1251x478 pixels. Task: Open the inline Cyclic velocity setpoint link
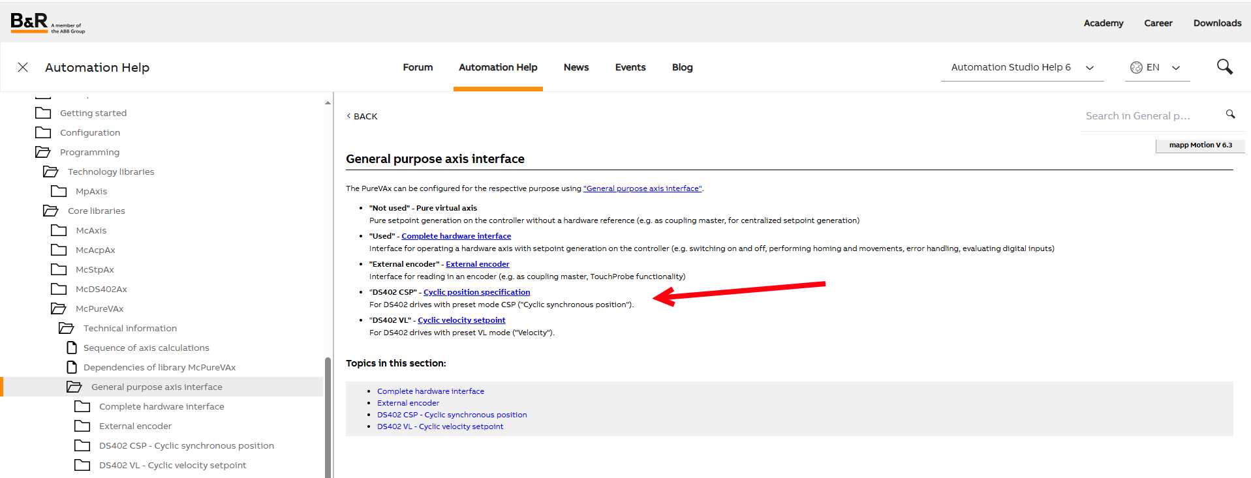pos(461,320)
